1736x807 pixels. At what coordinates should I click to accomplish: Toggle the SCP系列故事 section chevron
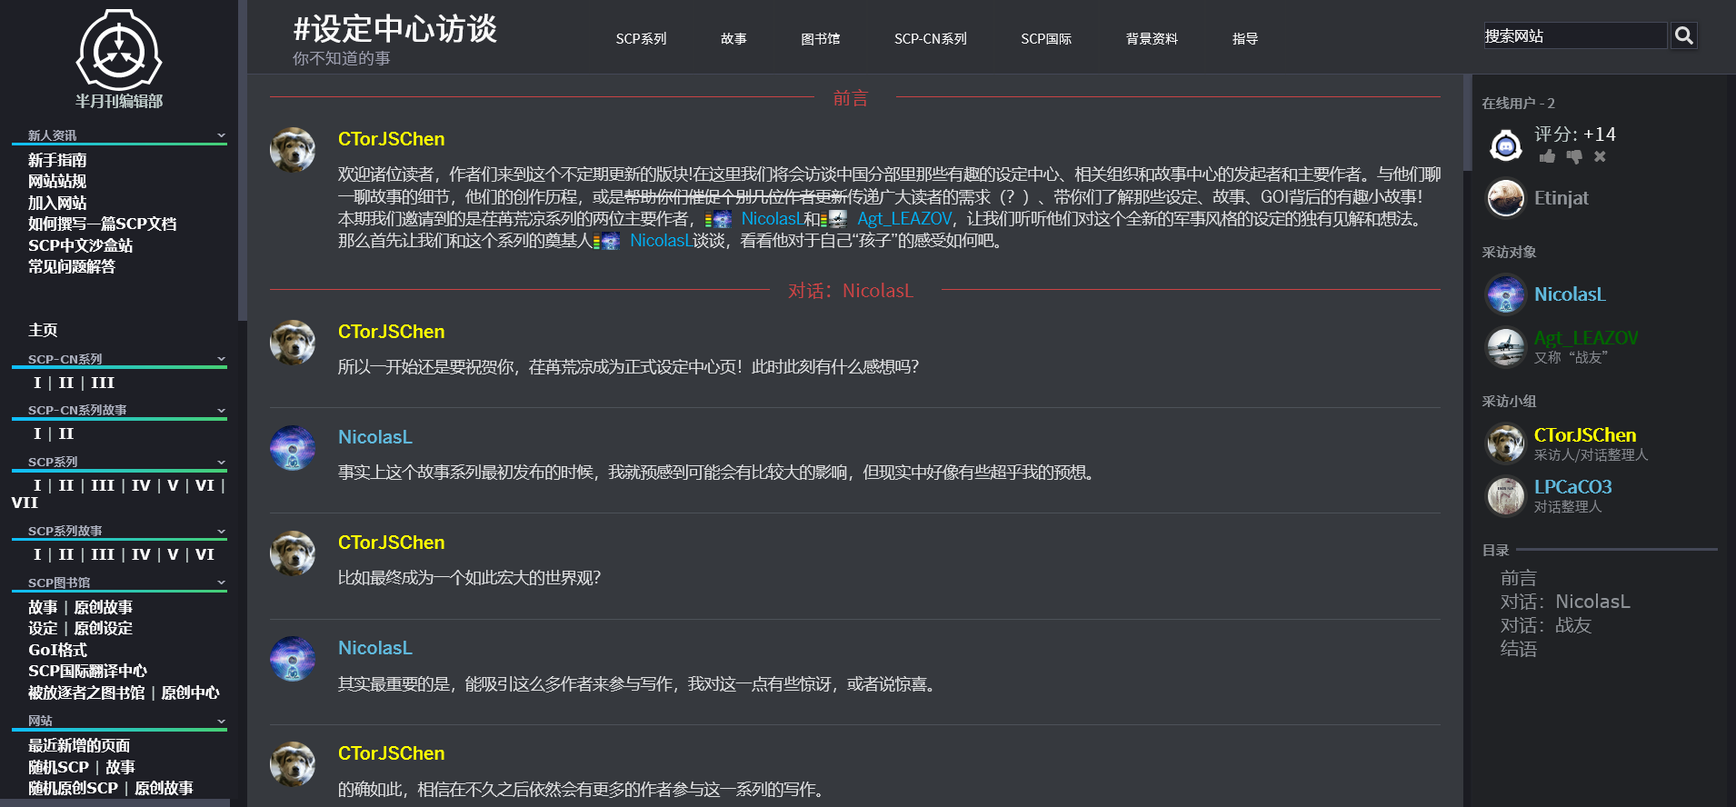pyautogui.click(x=221, y=531)
